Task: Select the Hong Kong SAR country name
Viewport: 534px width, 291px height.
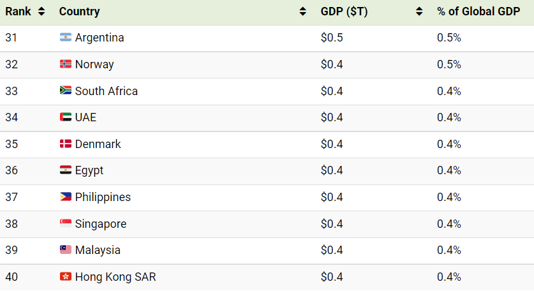Action: [115, 277]
